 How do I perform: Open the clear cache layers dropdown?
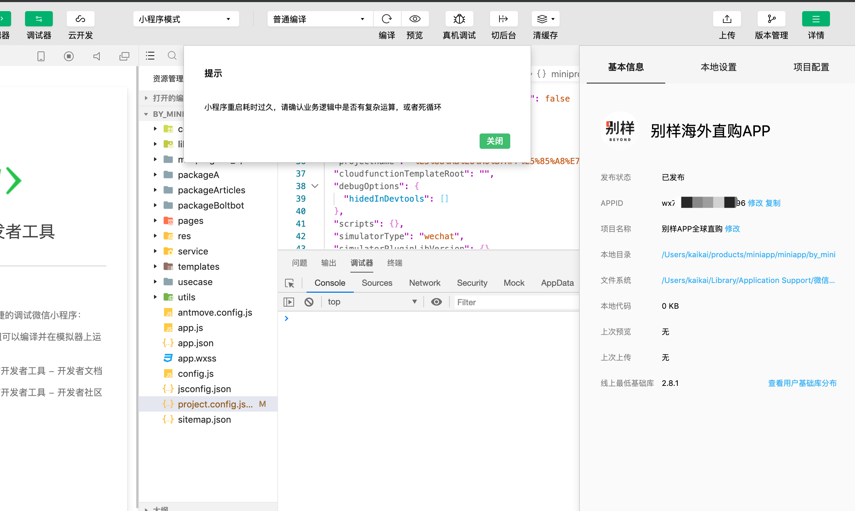[x=545, y=19]
